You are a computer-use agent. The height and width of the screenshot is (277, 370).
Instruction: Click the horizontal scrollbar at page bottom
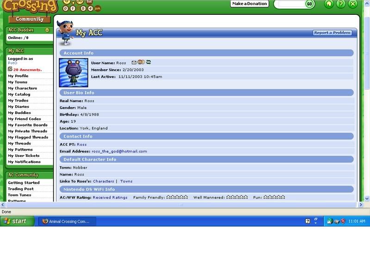185,204
